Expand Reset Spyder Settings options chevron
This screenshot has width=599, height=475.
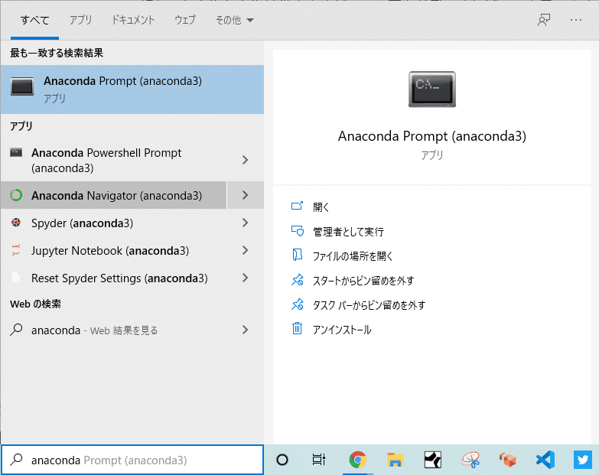coord(246,278)
